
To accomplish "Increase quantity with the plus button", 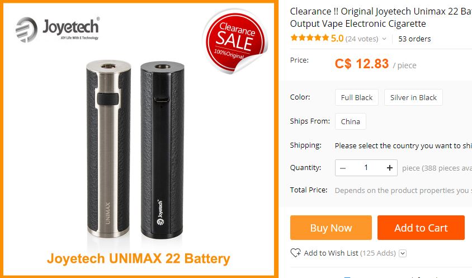I will (390, 168).
